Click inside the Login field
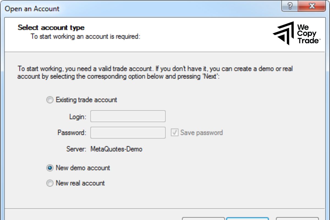330x220 pixels. [128, 116]
